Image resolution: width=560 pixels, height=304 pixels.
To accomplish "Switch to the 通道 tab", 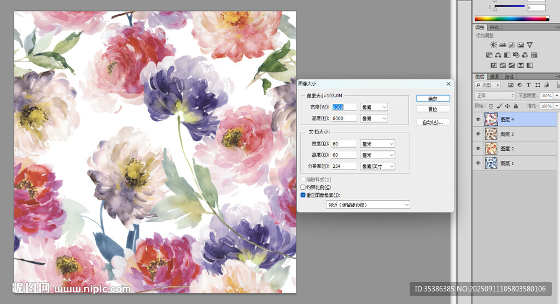I will [494, 77].
